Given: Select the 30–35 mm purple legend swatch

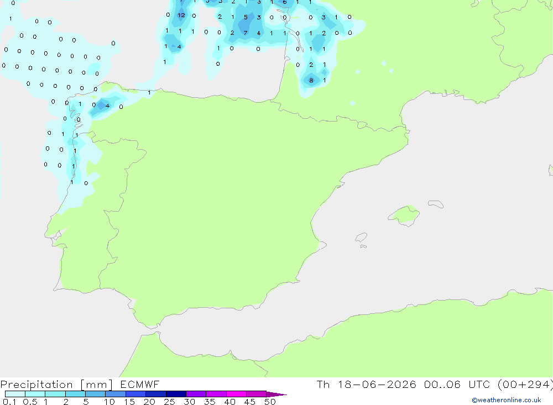Looking at the screenshot, I should tap(196, 394).
